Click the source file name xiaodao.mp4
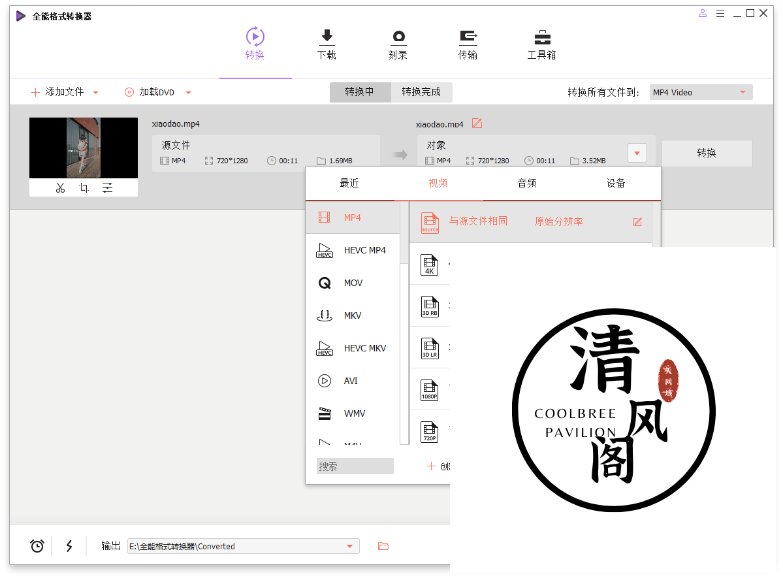 click(176, 124)
